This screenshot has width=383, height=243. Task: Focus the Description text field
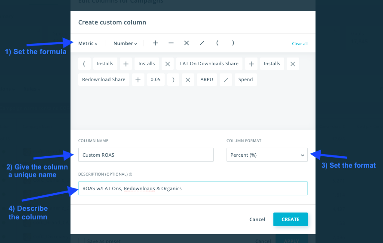pos(193,188)
